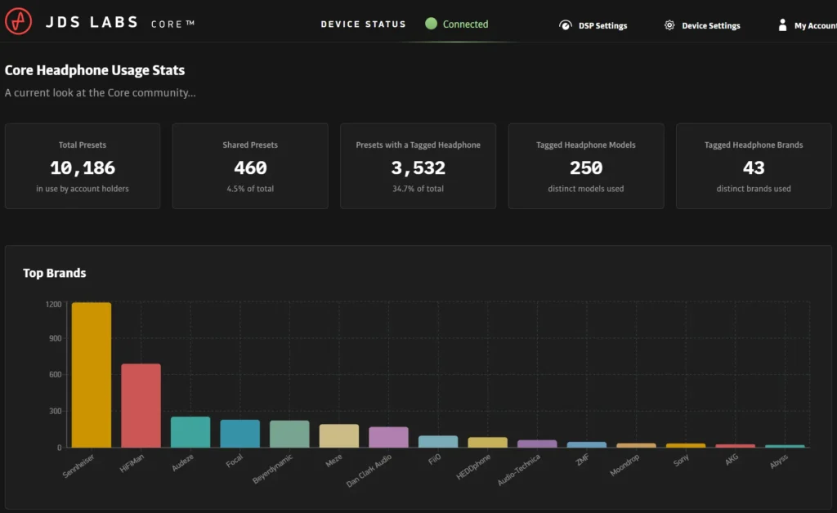Open My Account menu item
Screen dimensions: 837x513
[x=807, y=25]
